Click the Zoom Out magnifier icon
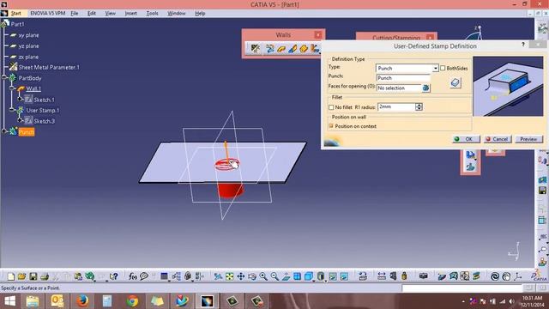The width and height of the screenshot is (549, 309). pyautogui.click(x=274, y=276)
